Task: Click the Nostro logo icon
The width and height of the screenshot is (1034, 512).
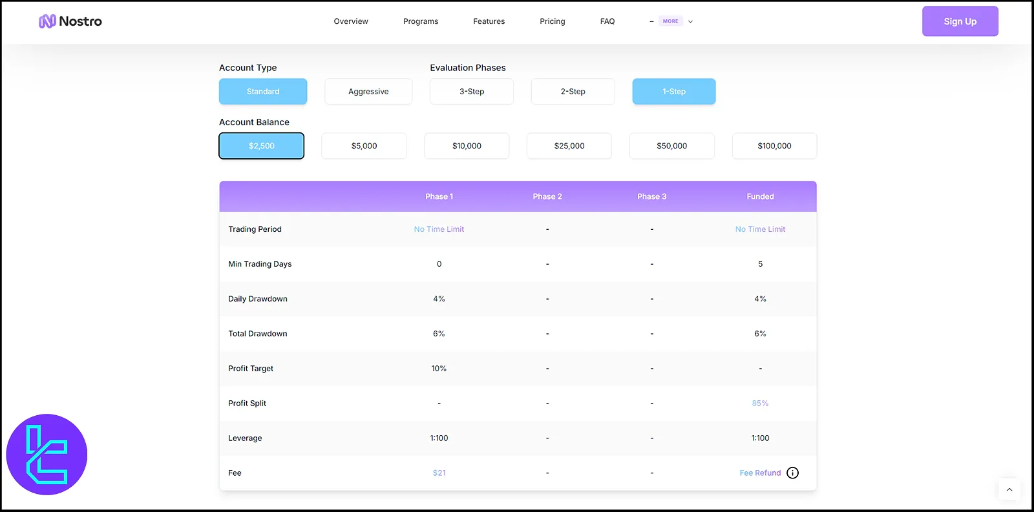Action: 47,21
